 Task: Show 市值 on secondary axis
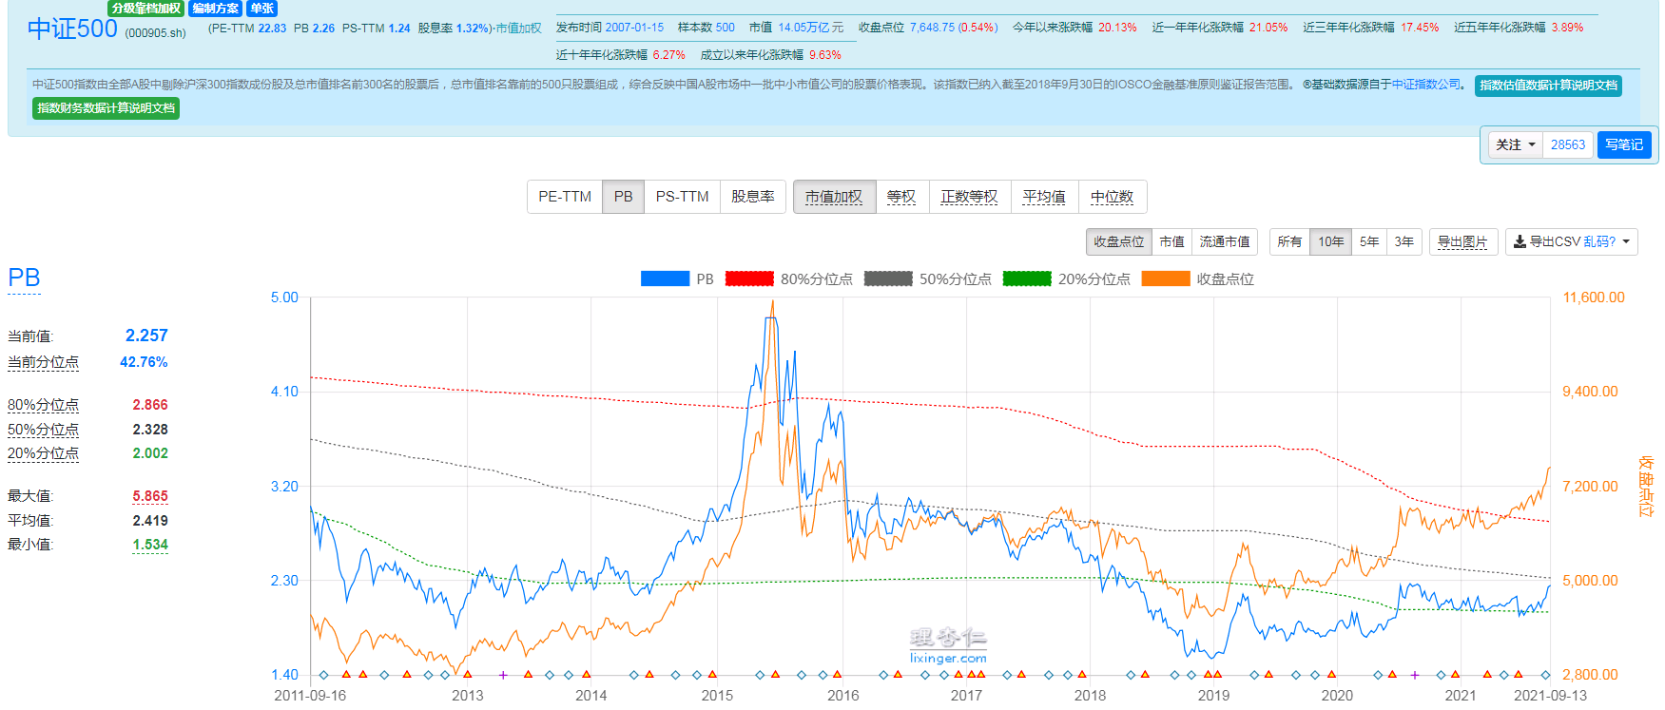coord(1172,242)
